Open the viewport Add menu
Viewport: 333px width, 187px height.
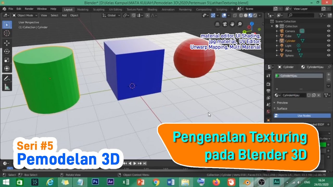pyautogui.click(x=64, y=15)
